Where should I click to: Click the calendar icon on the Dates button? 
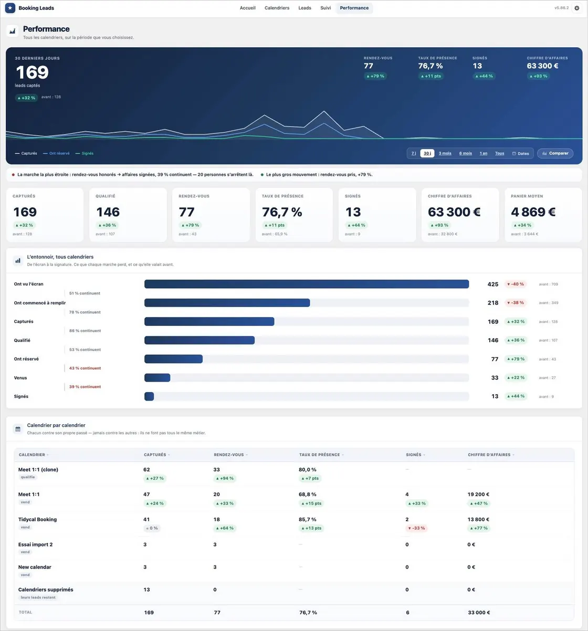click(514, 153)
